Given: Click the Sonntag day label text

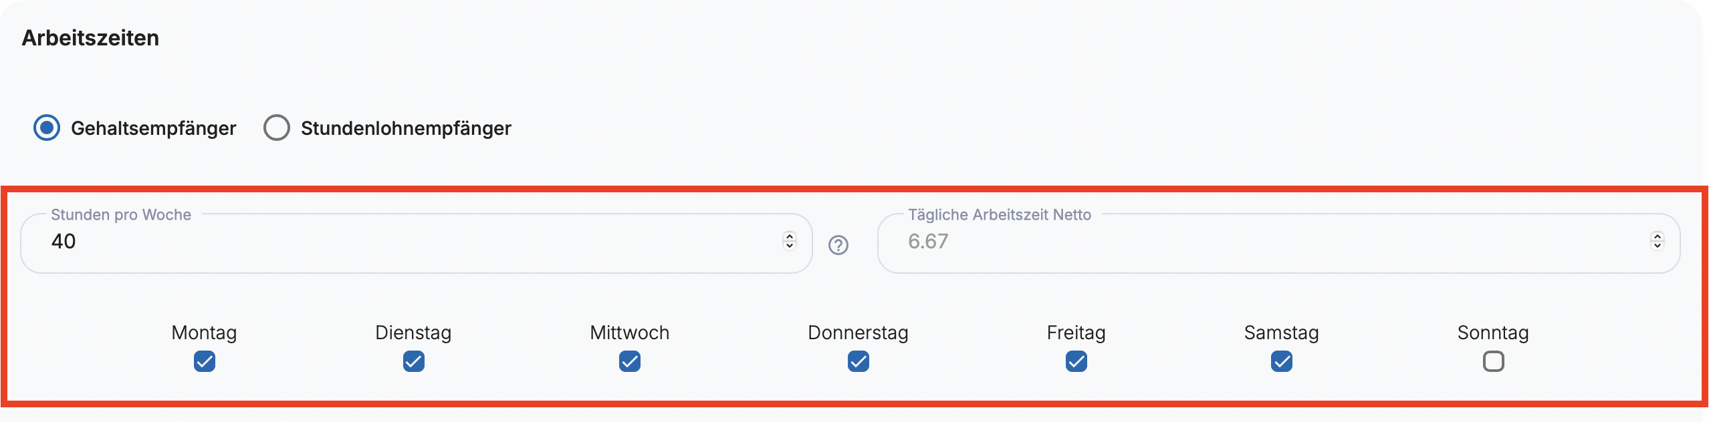Looking at the screenshot, I should pos(1493,333).
